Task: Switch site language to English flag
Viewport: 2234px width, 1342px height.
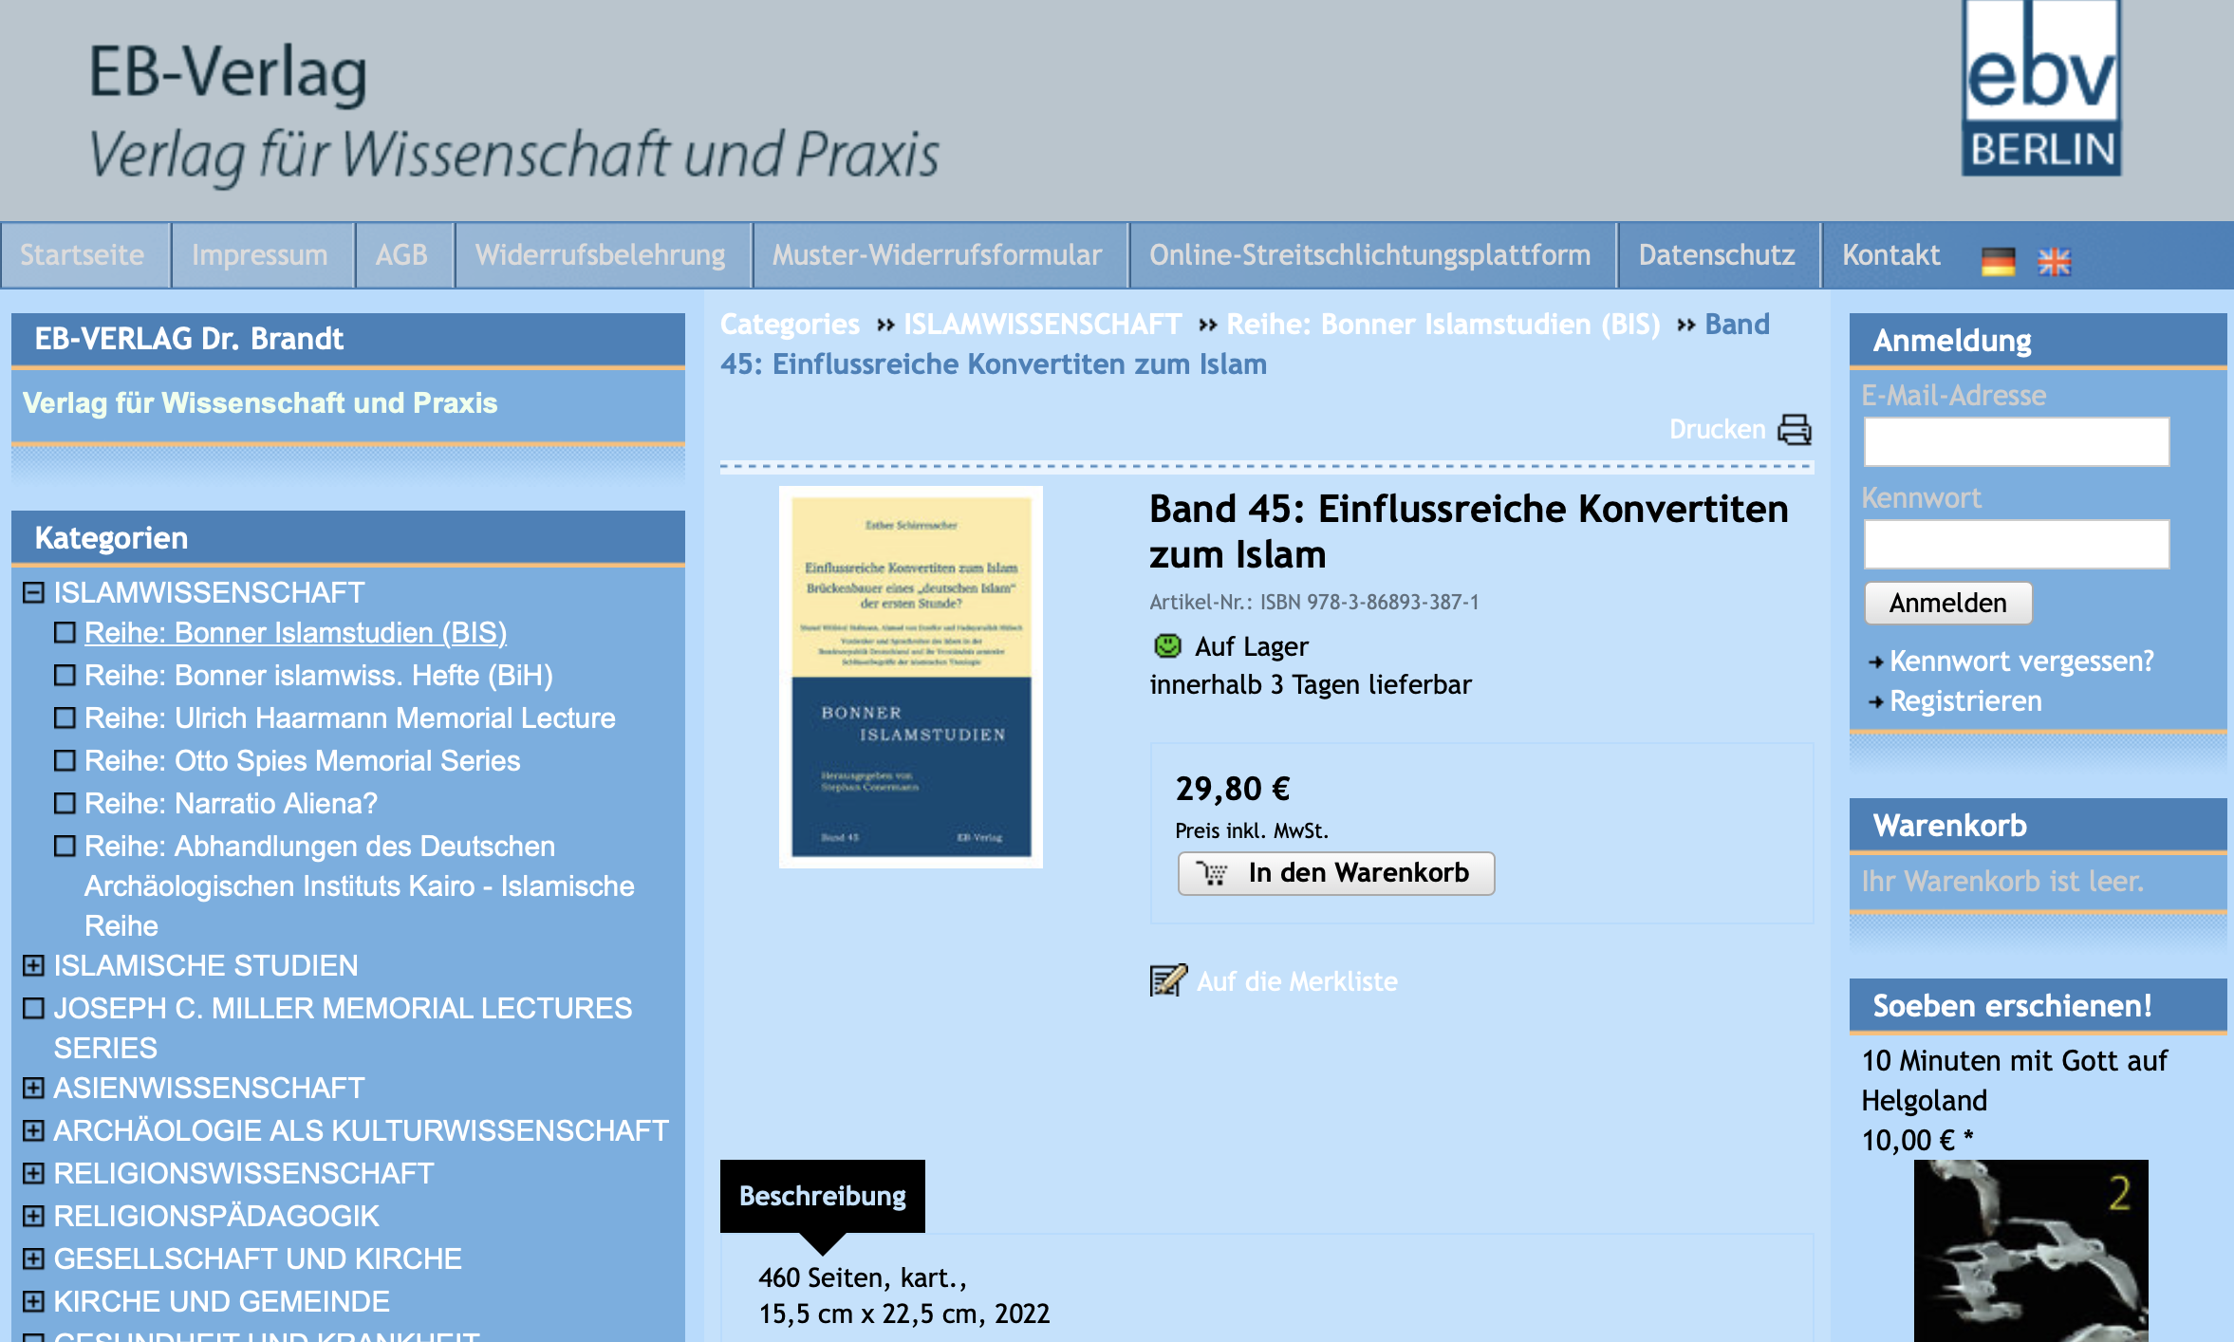Action: tap(2055, 261)
